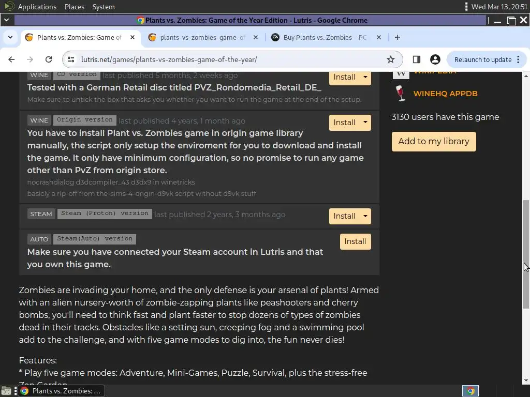Click 'last published 4 years, 1 month ago'
This screenshot has height=397, width=530.
pyautogui.click(x=182, y=121)
